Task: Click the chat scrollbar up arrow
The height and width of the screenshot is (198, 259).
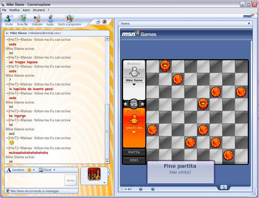Action: pyautogui.click(x=107, y=39)
